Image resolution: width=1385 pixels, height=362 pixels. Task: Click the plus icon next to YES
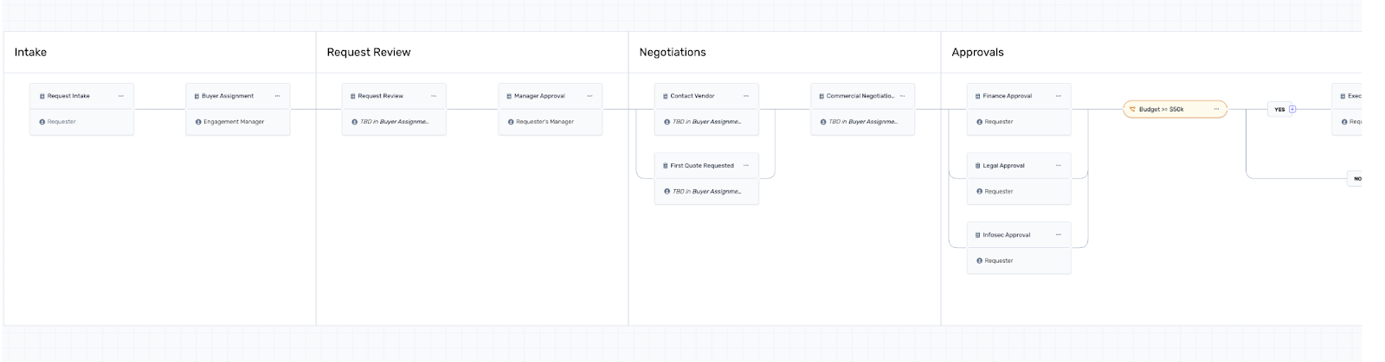(x=1292, y=110)
